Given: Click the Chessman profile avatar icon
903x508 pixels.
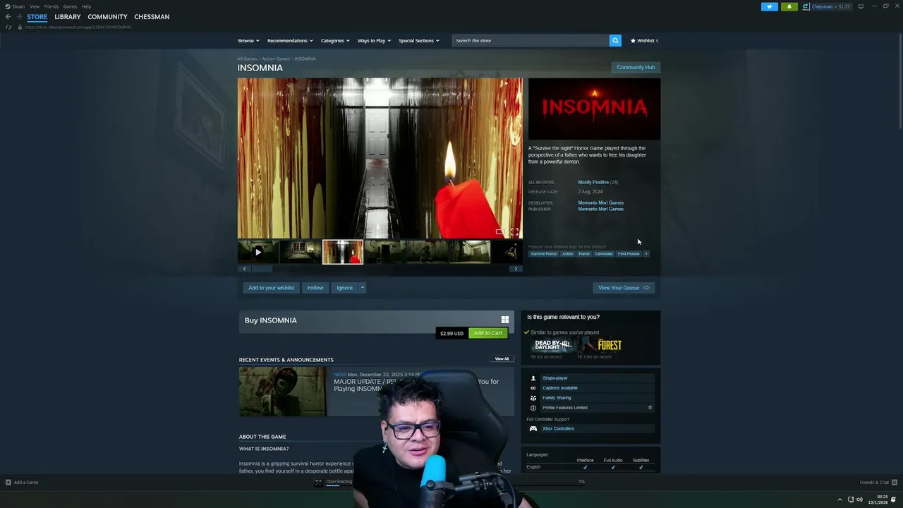Looking at the screenshot, I should (806, 6).
